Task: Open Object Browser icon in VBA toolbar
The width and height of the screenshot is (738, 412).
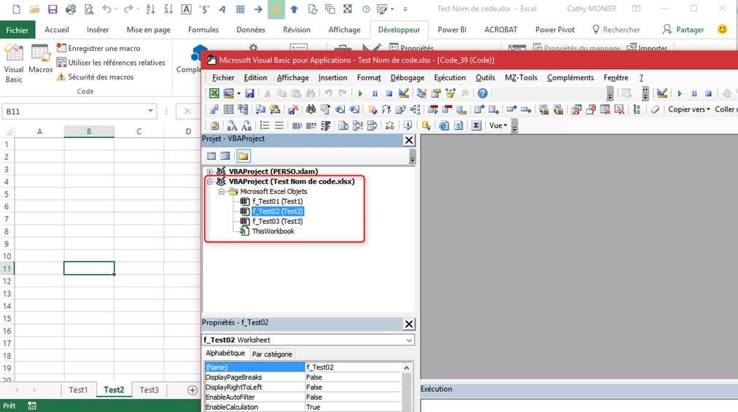Action: click(x=451, y=93)
